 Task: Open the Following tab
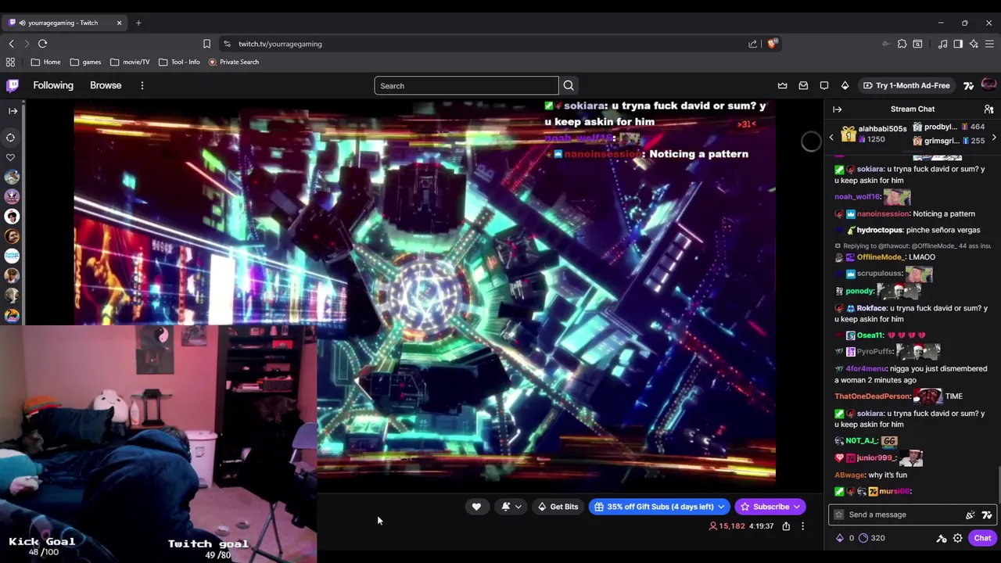[x=53, y=85]
